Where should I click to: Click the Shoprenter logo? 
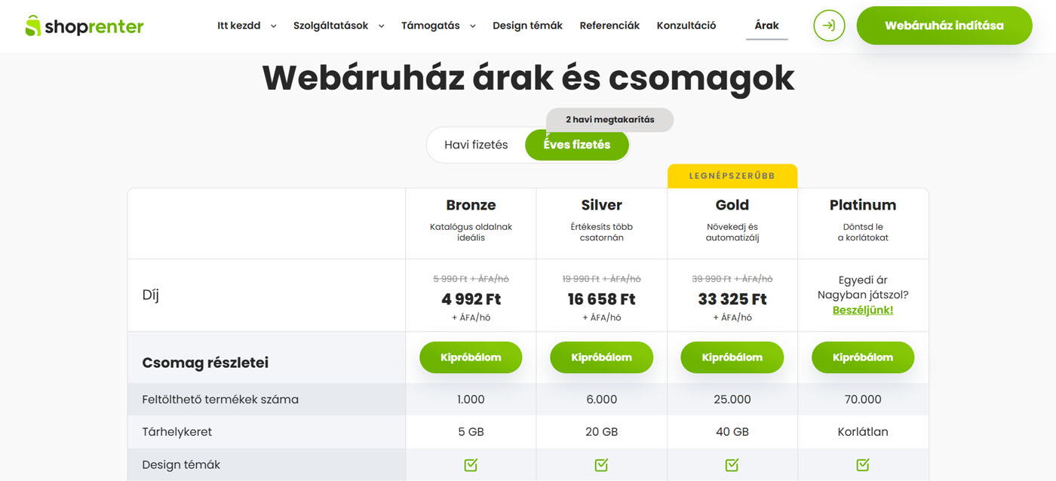tap(84, 26)
